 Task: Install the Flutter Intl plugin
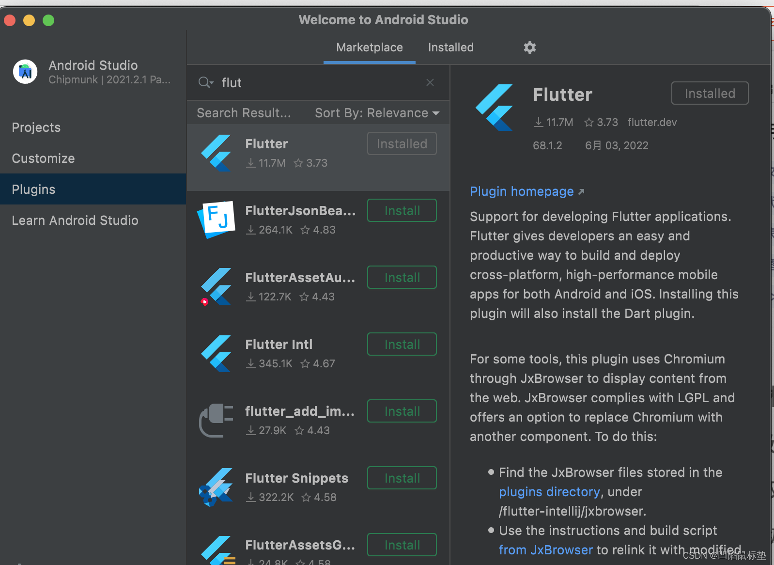click(x=402, y=344)
